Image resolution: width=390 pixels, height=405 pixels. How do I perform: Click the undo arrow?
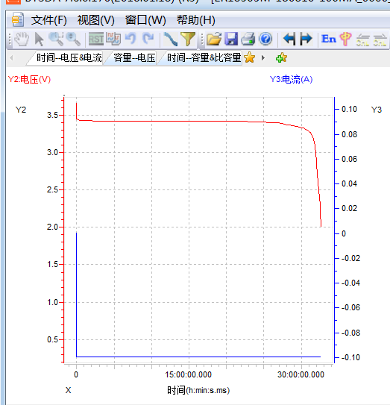pyautogui.click(x=130, y=39)
